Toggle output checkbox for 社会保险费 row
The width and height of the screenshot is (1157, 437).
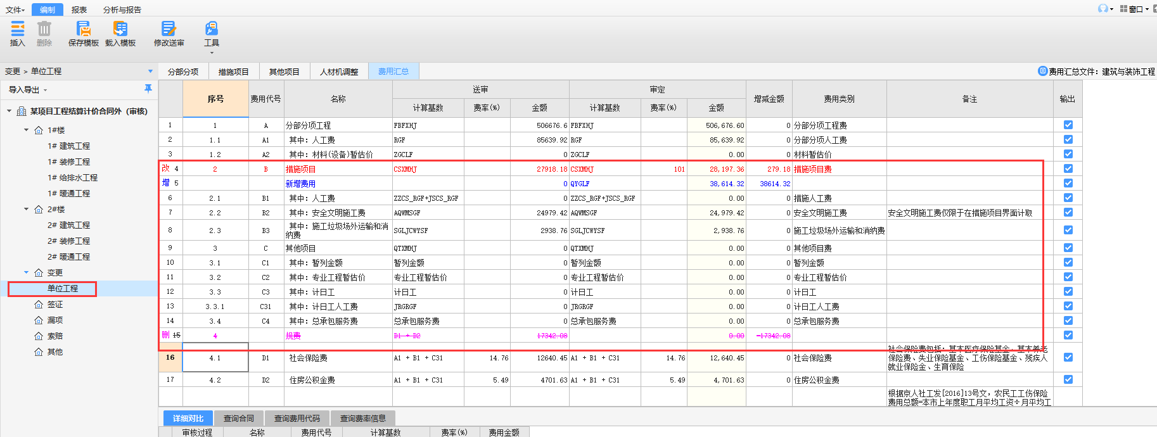[x=1068, y=357]
